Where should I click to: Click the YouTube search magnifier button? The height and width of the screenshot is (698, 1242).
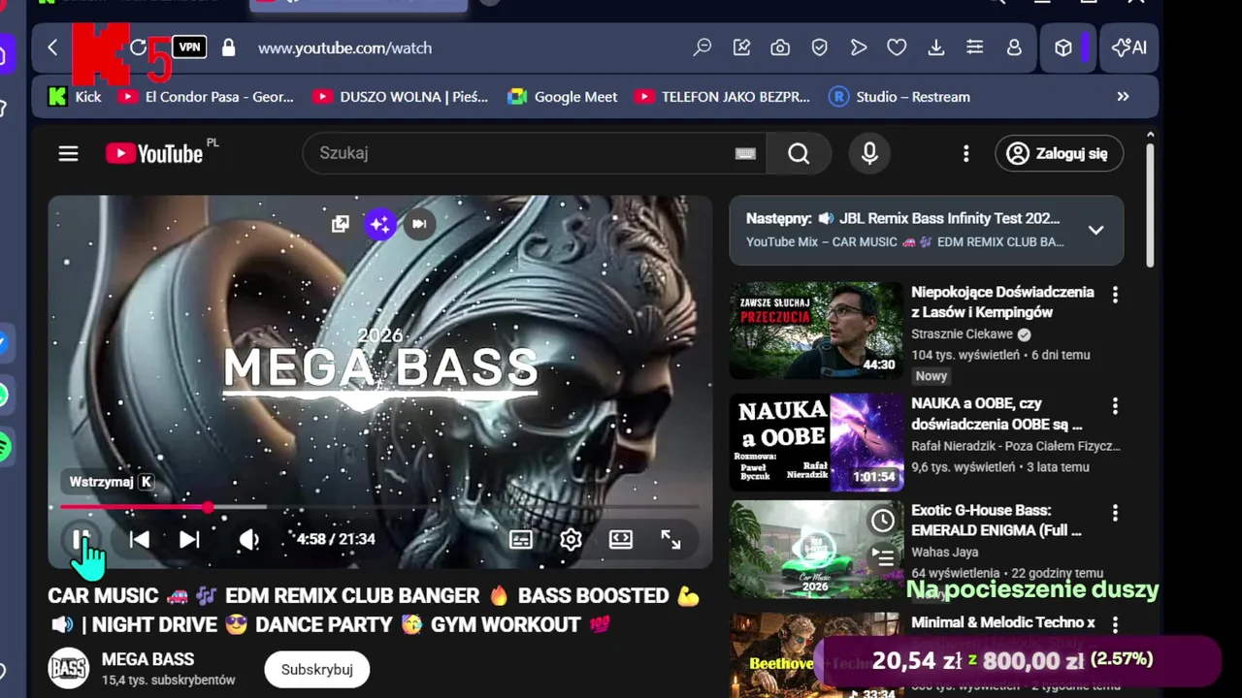[799, 153]
